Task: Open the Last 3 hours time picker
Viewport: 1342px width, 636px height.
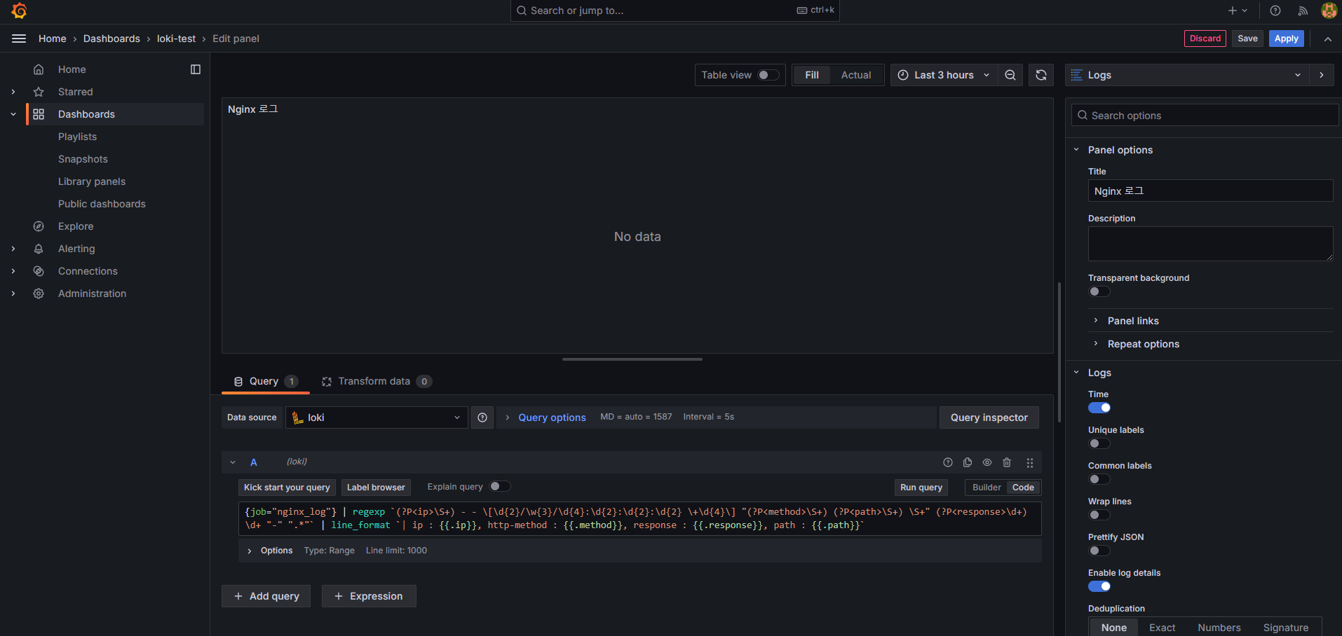Action: pos(944,75)
